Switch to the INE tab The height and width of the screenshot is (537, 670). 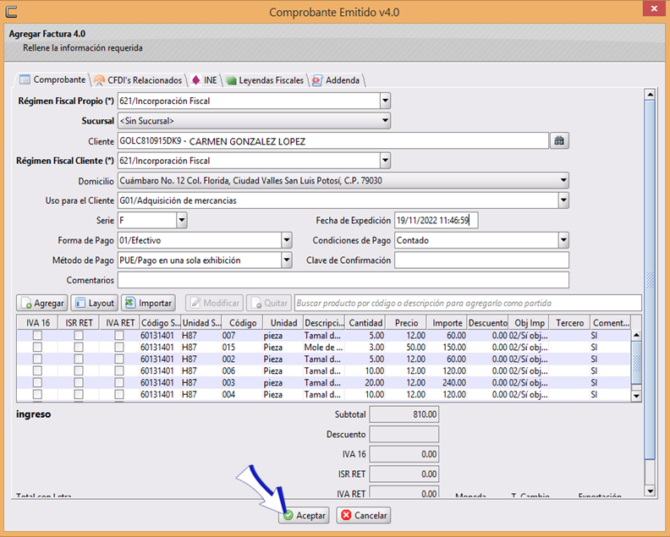[205, 80]
